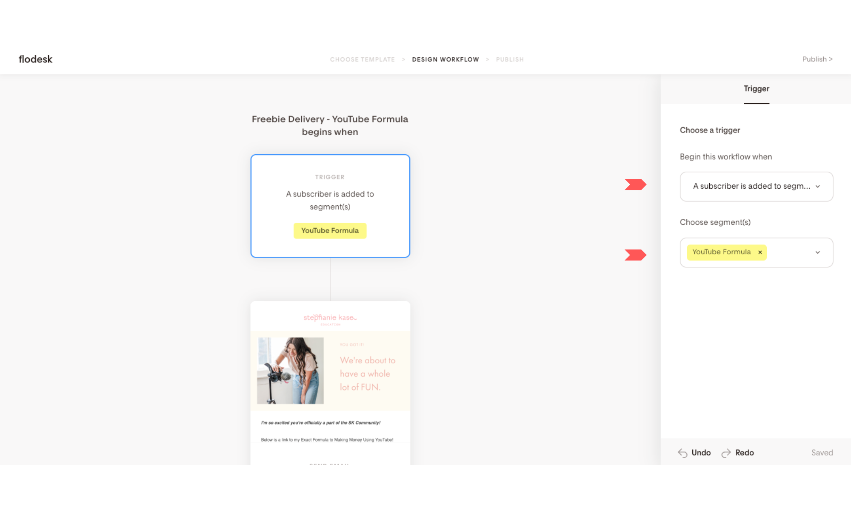Click YouTube Formula badge in trigger card

[330, 230]
